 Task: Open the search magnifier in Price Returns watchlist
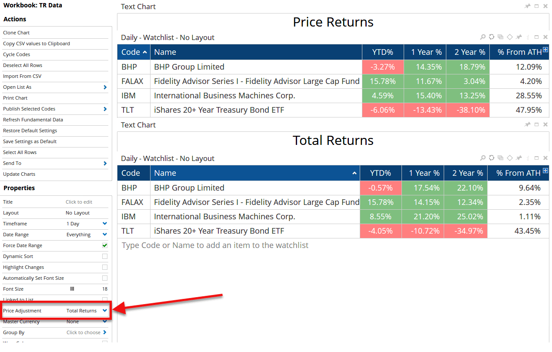(x=483, y=37)
